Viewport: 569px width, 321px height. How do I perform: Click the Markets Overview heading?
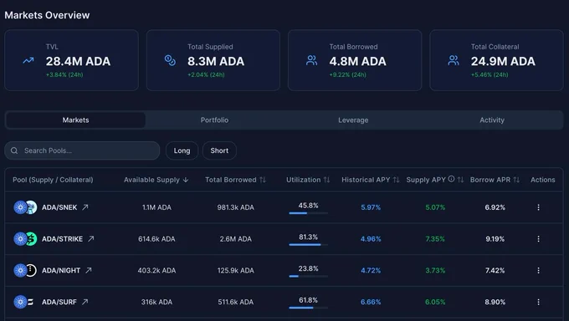(x=47, y=15)
